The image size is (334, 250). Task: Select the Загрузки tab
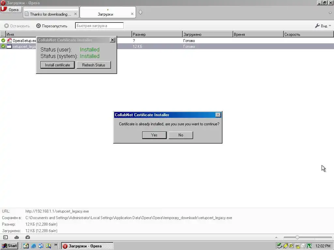click(x=105, y=14)
